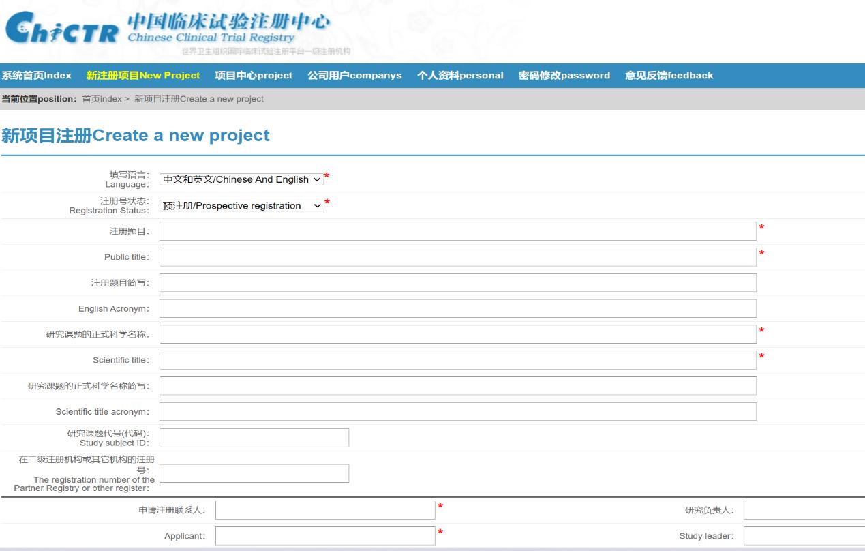Image resolution: width=865 pixels, height=551 pixels.
Task: Go to 个人资料 personal menu item
Action: pos(460,76)
